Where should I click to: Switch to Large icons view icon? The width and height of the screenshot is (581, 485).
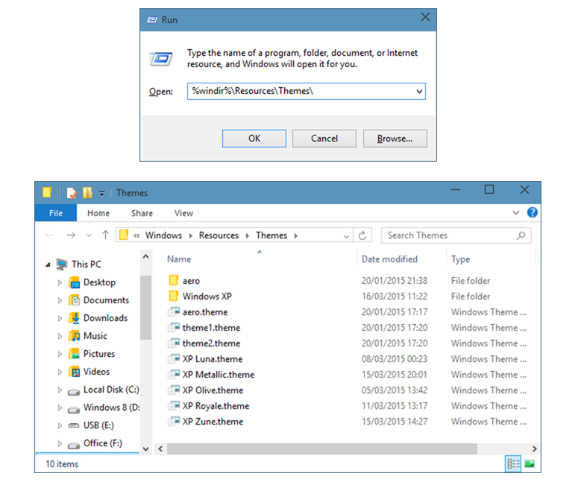(x=530, y=463)
